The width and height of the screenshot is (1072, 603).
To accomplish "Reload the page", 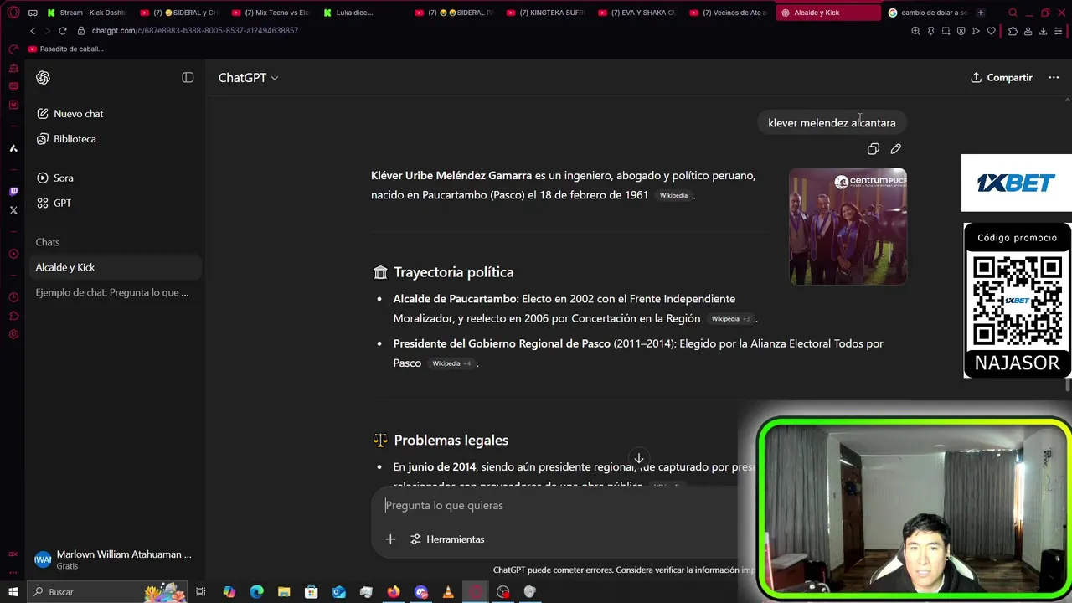I will [62, 31].
